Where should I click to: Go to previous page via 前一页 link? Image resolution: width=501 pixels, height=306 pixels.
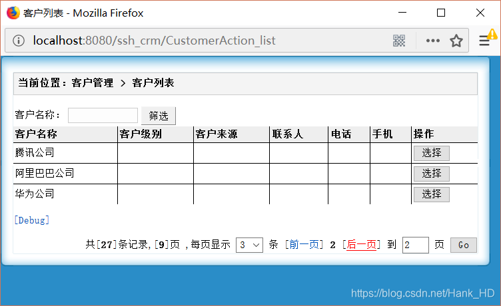point(304,245)
